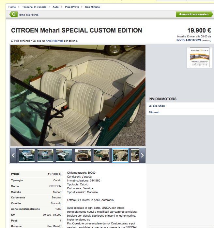The width and height of the screenshot is (214, 228).
Task: Return via Torna alla ricerca link
Action: coord(28,15)
